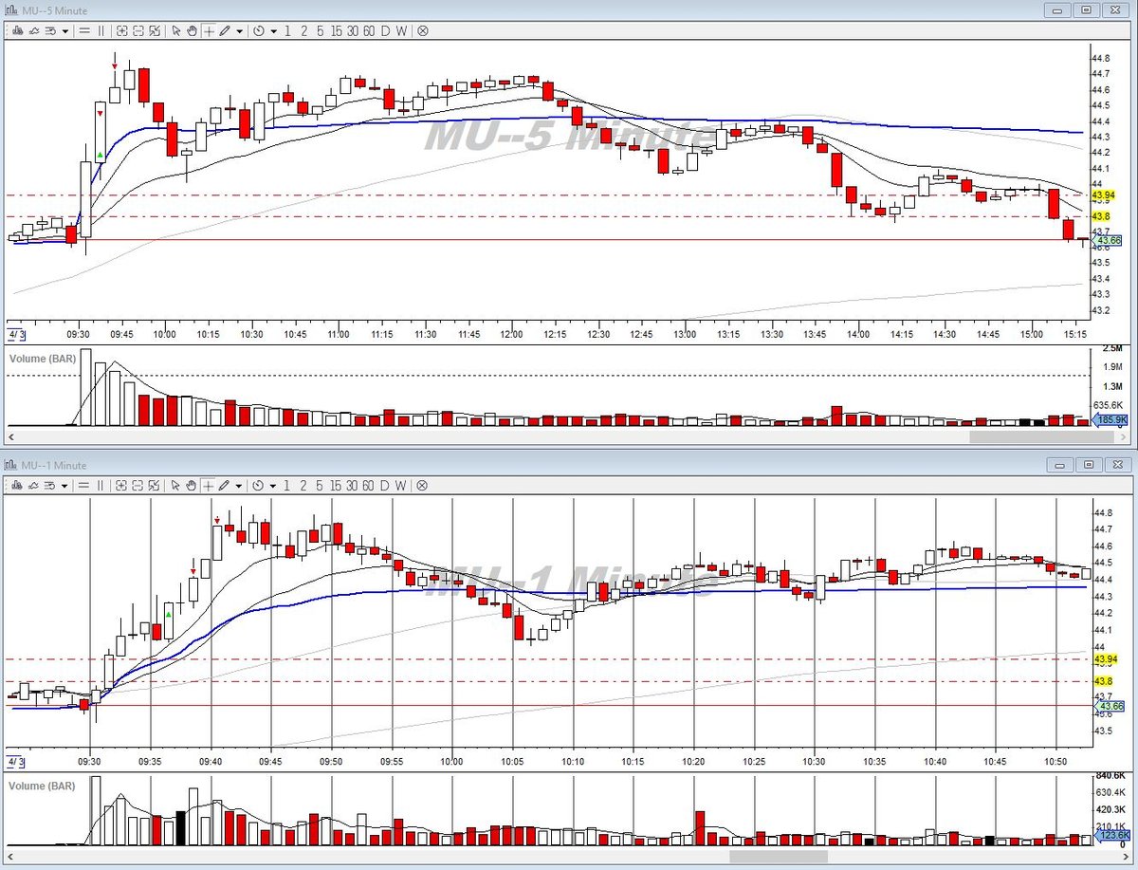Image resolution: width=1138 pixels, height=870 pixels.
Task: Select the 5 interval in MU--1 Minute toolbar
Action: (x=320, y=484)
